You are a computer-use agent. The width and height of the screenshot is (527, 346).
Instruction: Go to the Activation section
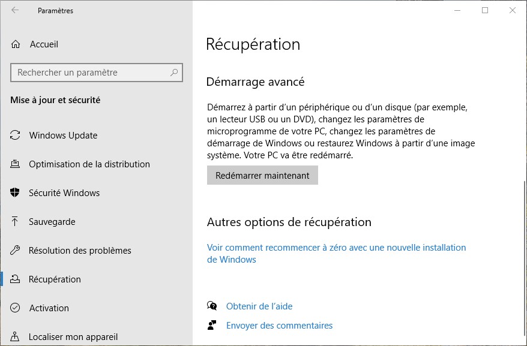49,308
